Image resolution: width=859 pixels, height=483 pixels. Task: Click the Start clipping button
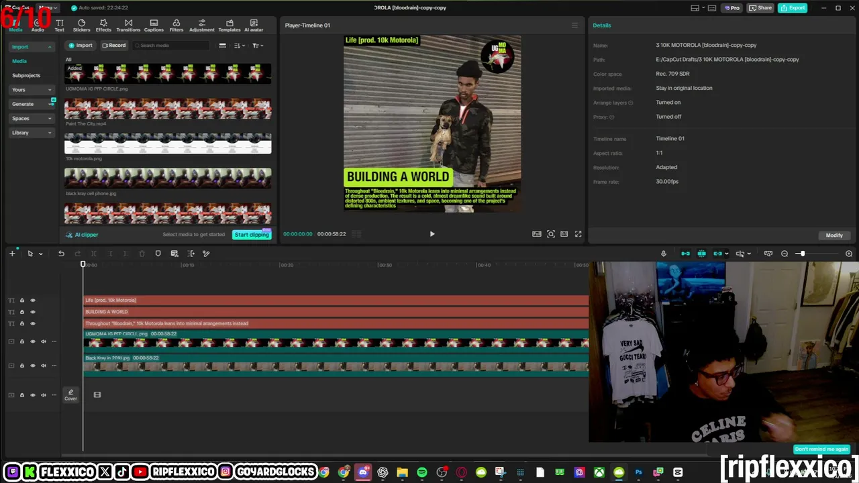click(252, 235)
